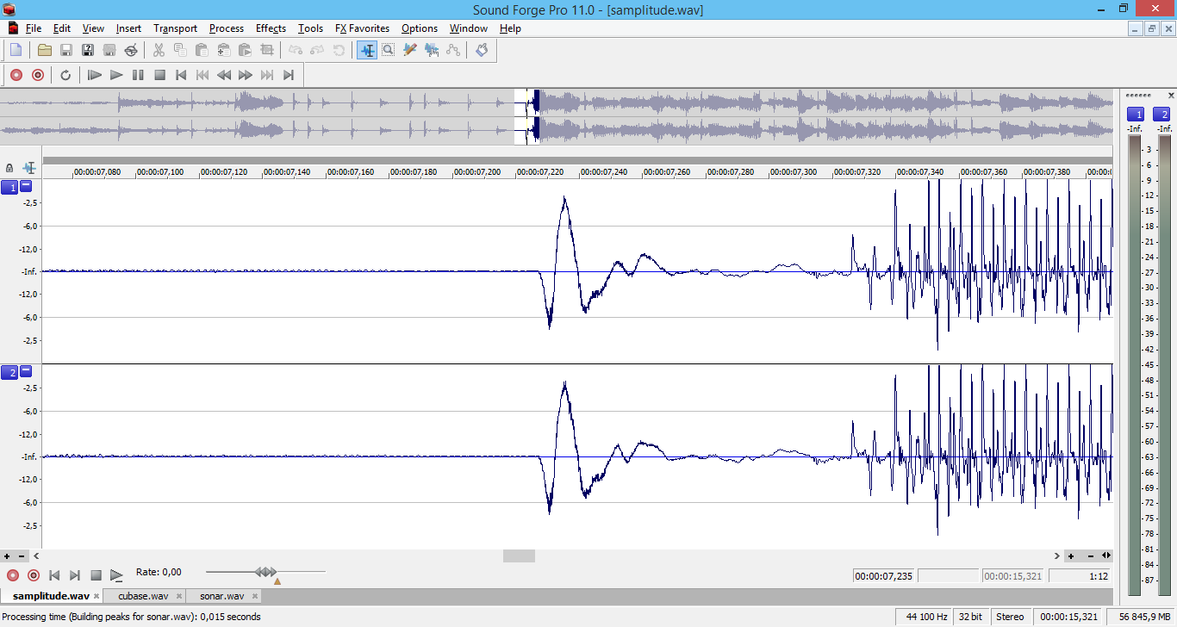
Task: Create a new file with the New icon
Action: (16, 50)
